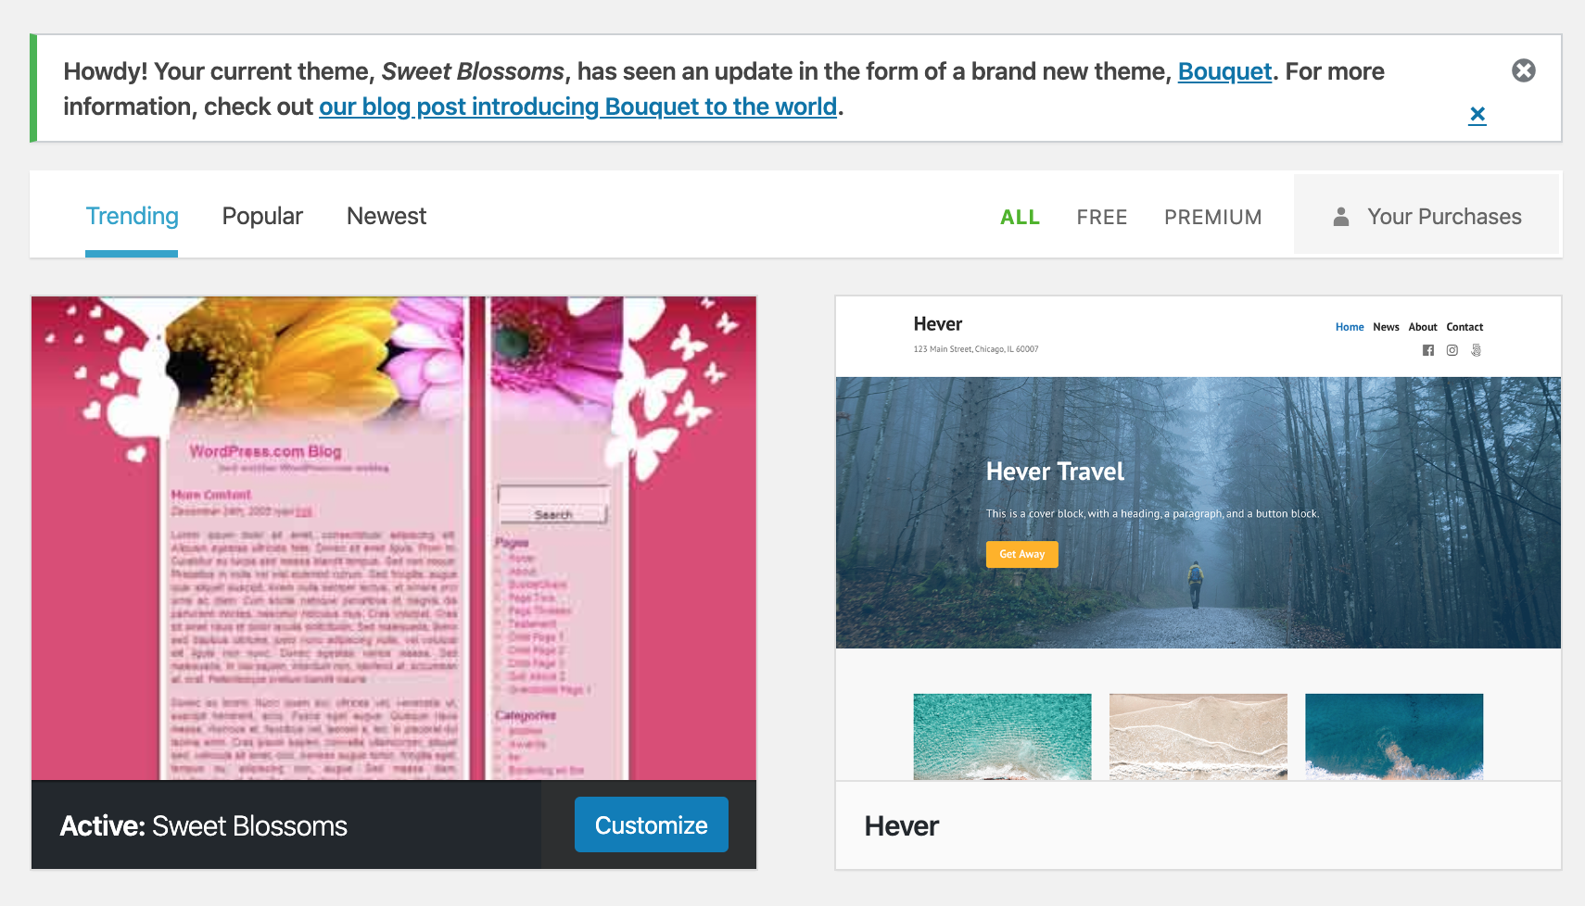Click the Hever theme name label

click(902, 825)
